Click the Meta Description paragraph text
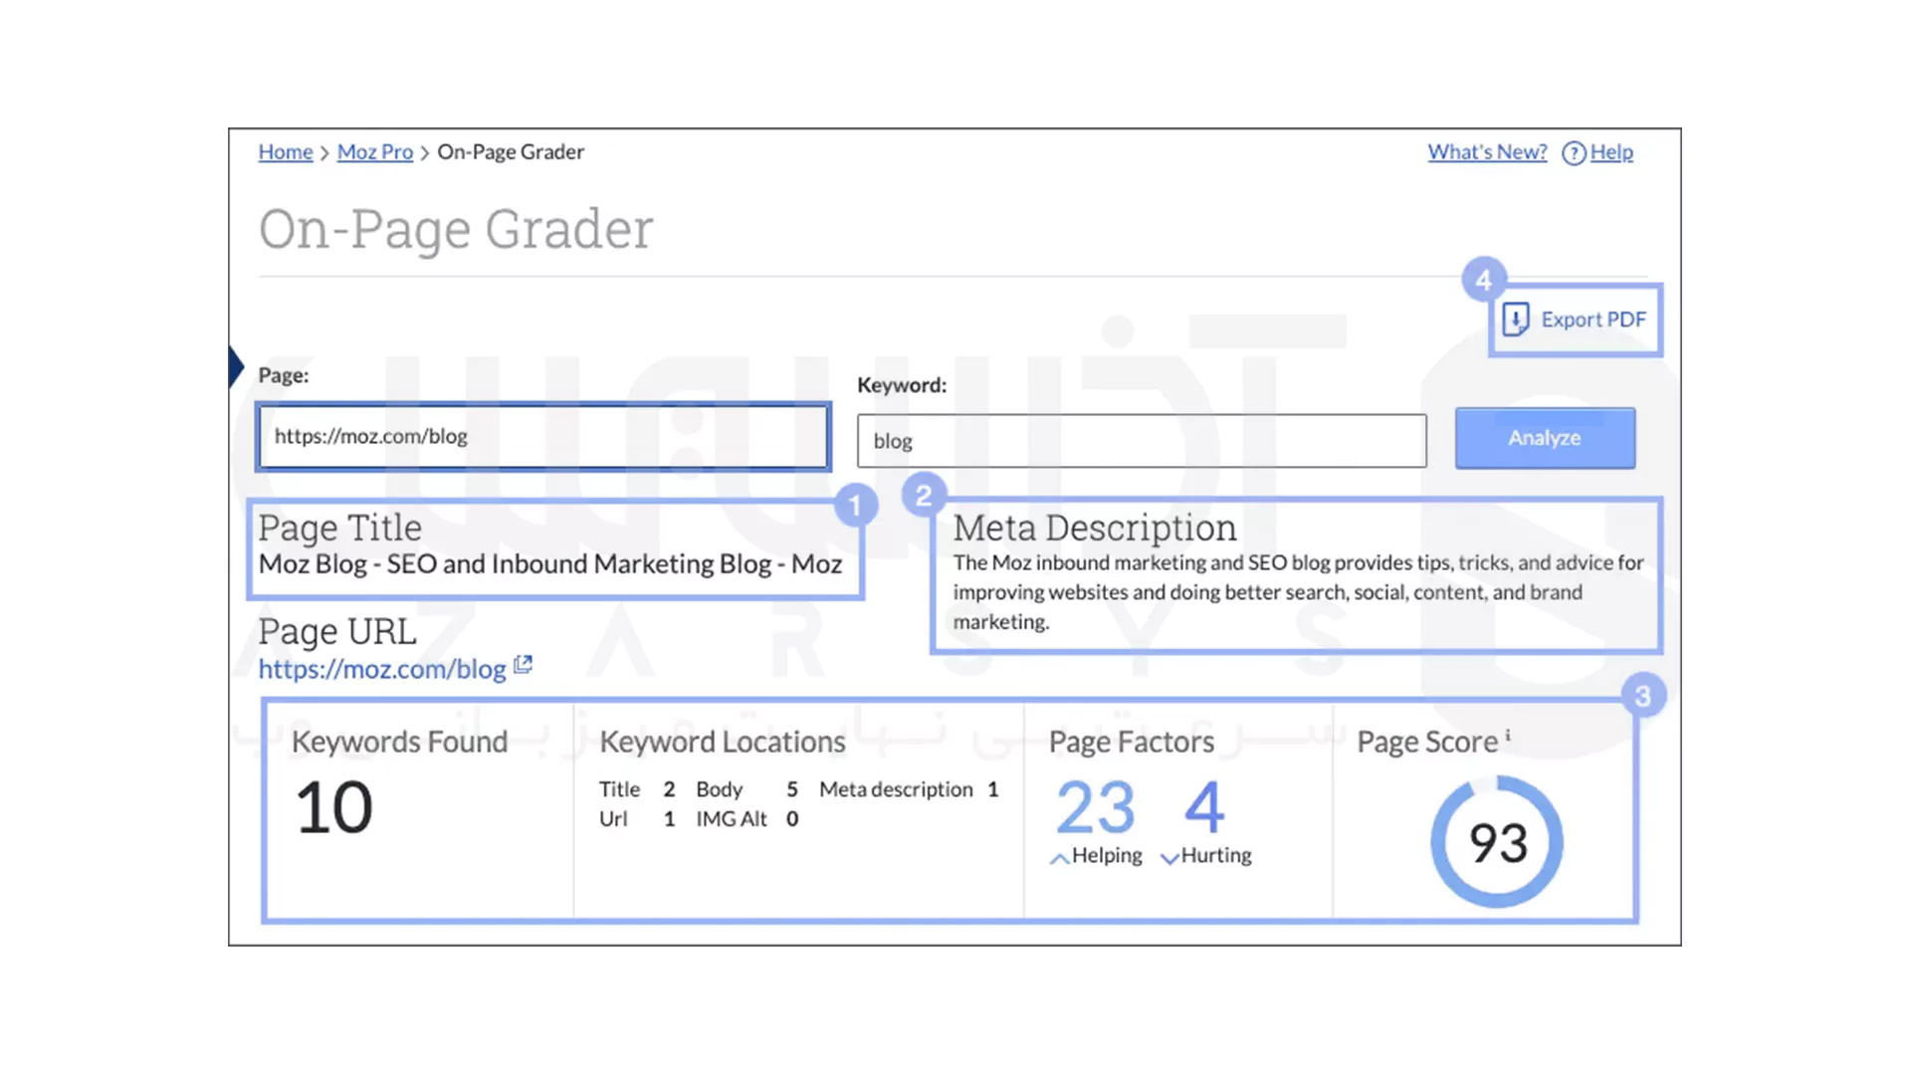Viewport: 1911px width, 1075px height. [1298, 592]
